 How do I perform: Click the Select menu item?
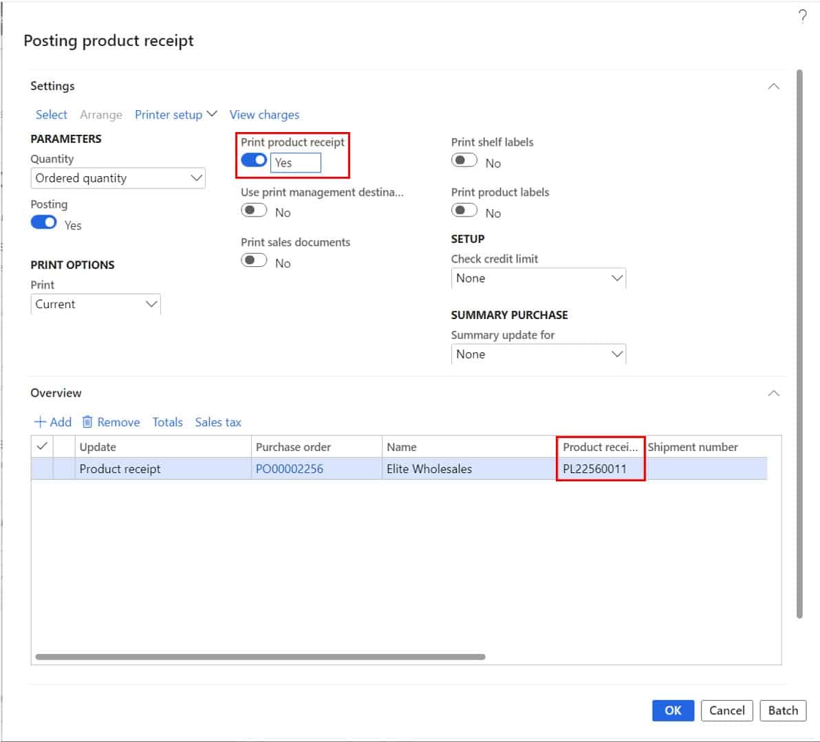click(51, 114)
